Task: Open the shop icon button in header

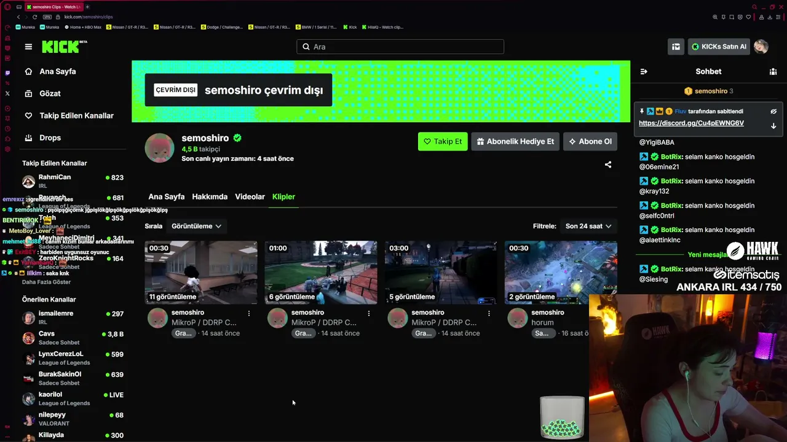Action: pos(676,47)
